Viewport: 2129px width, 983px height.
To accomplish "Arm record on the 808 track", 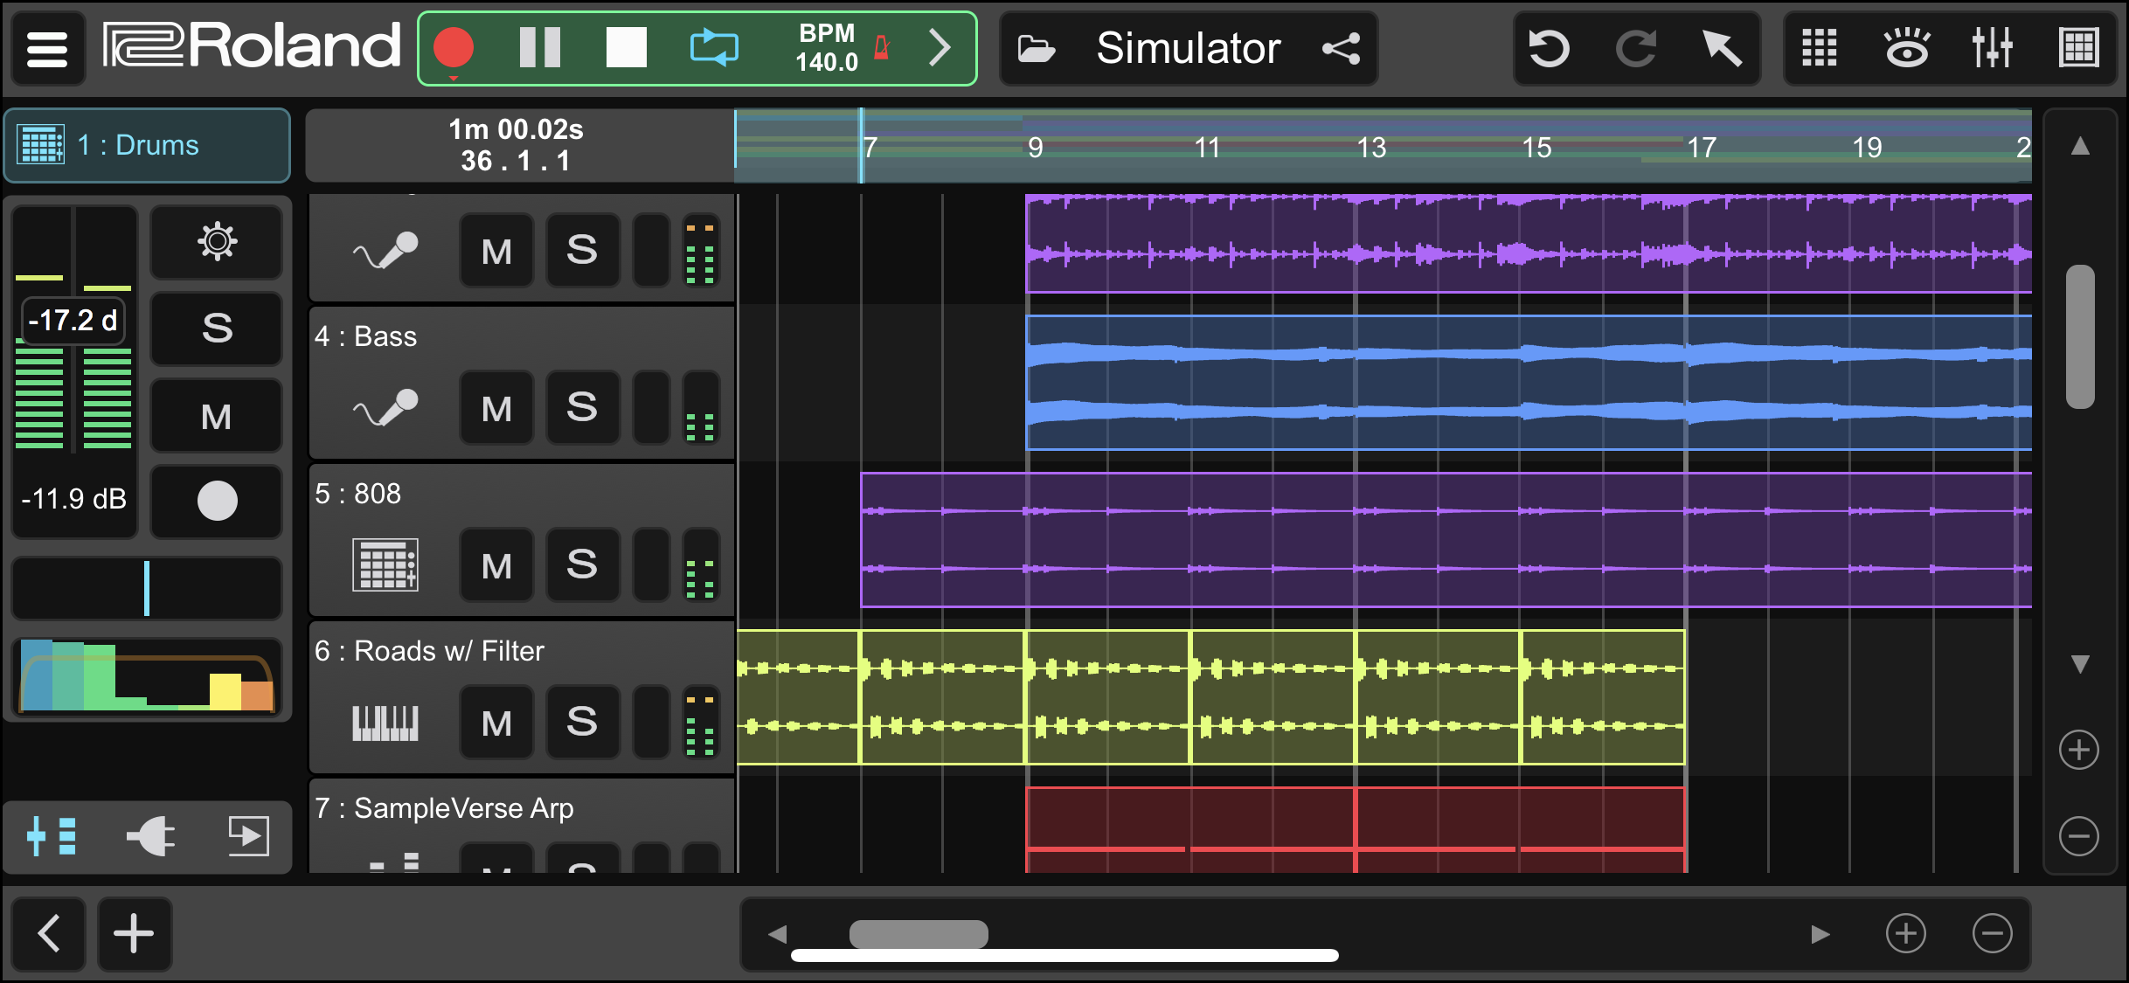I will (x=651, y=565).
